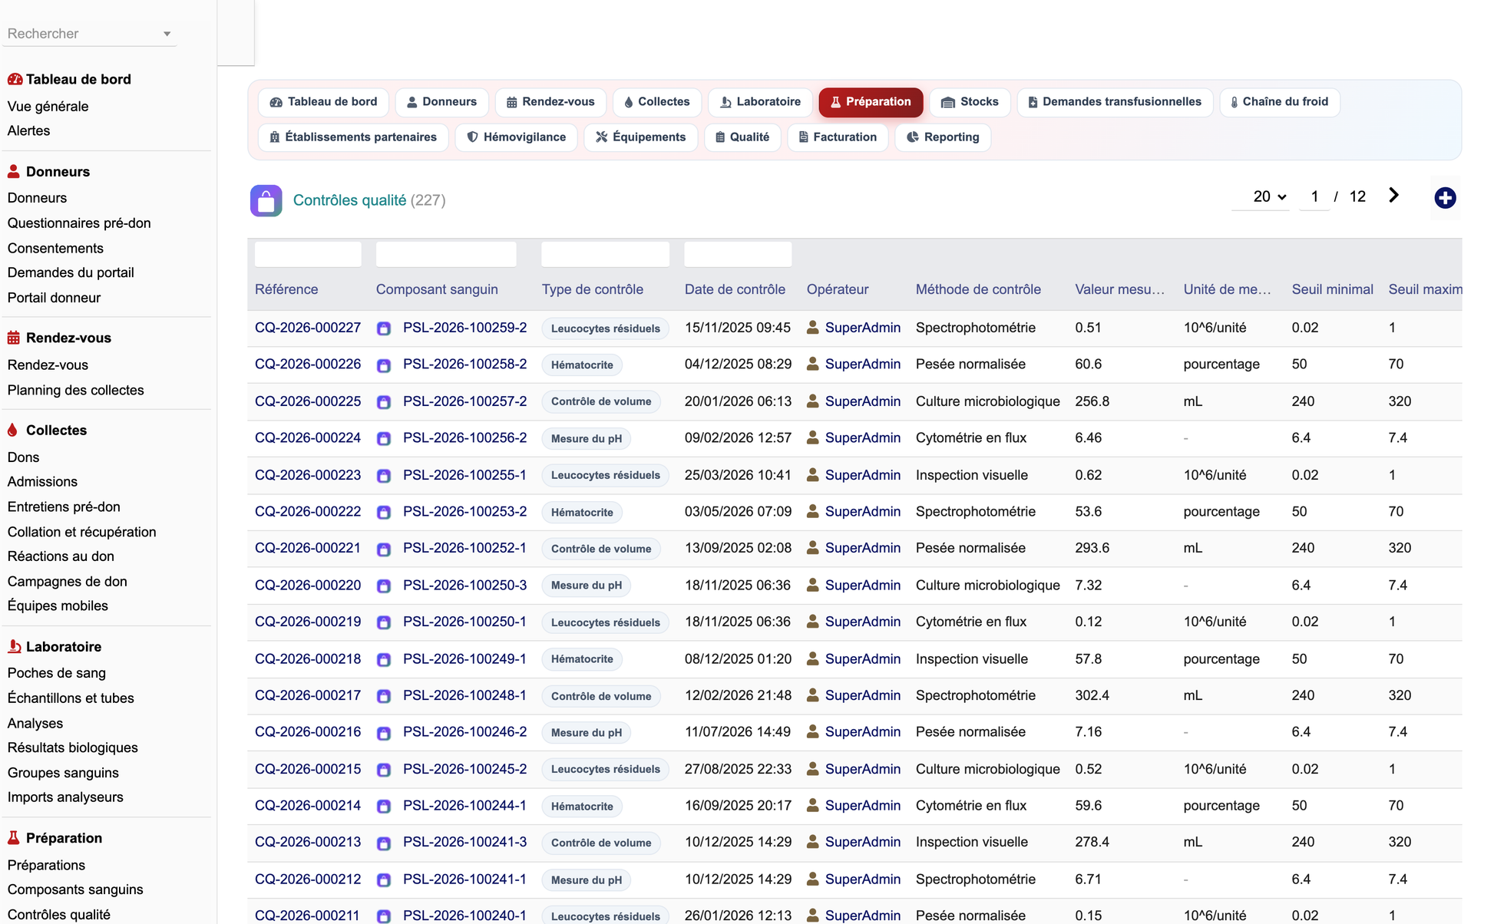Open Composants sanguins in sidebar
Screen dimensions: 1494x924
point(75,889)
